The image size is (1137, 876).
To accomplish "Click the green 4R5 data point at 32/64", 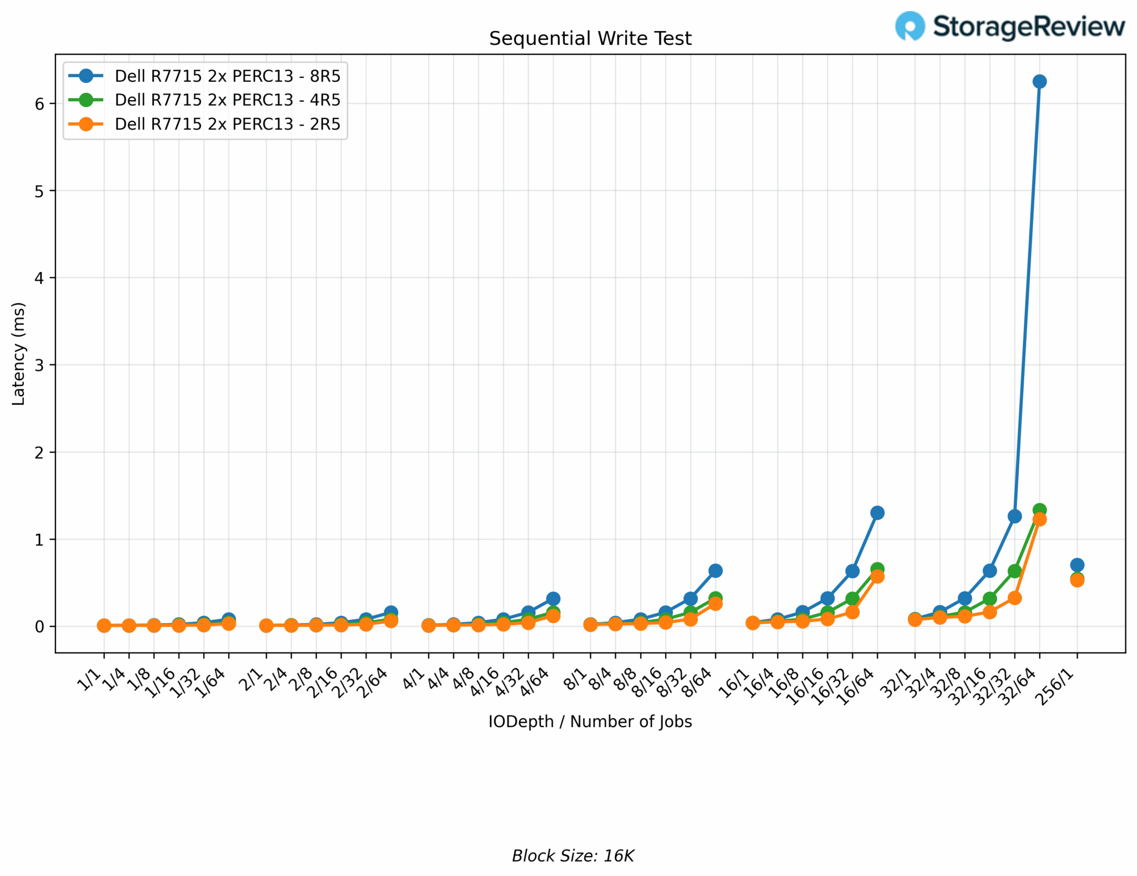I will pos(1039,510).
